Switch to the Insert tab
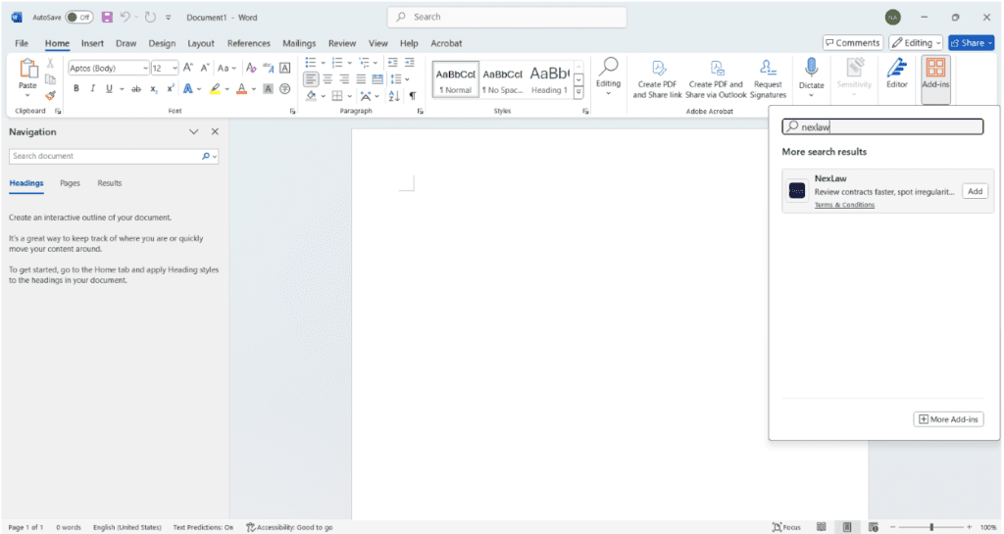This screenshot has height=534, width=1004. click(92, 43)
